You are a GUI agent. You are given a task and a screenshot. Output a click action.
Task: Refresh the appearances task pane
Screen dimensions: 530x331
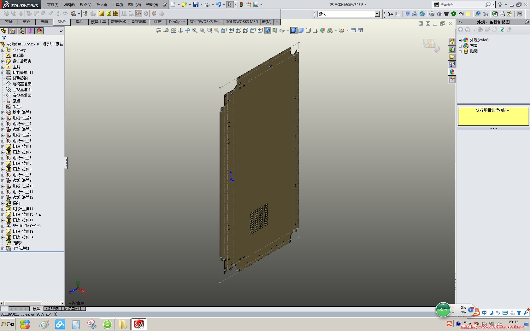point(502,30)
